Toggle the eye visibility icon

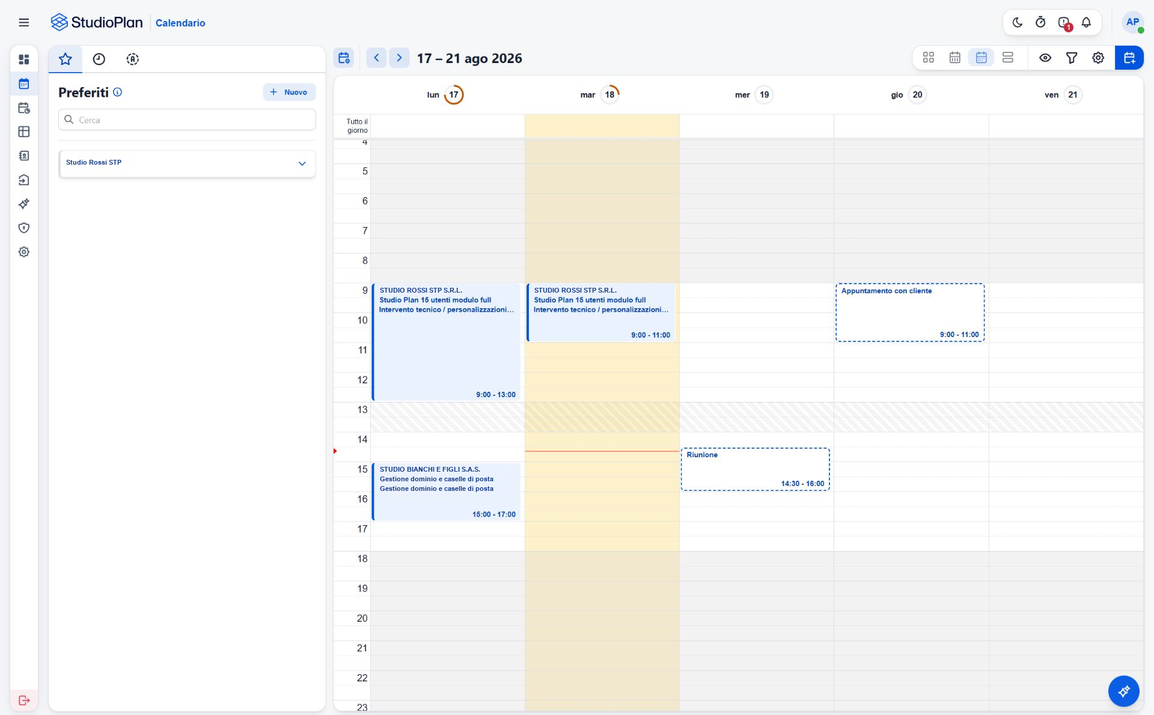[x=1045, y=58]
